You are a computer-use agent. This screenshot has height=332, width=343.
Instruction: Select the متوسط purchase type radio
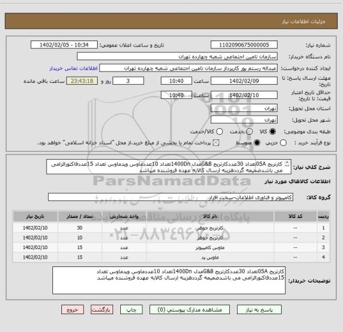point(257,143)
